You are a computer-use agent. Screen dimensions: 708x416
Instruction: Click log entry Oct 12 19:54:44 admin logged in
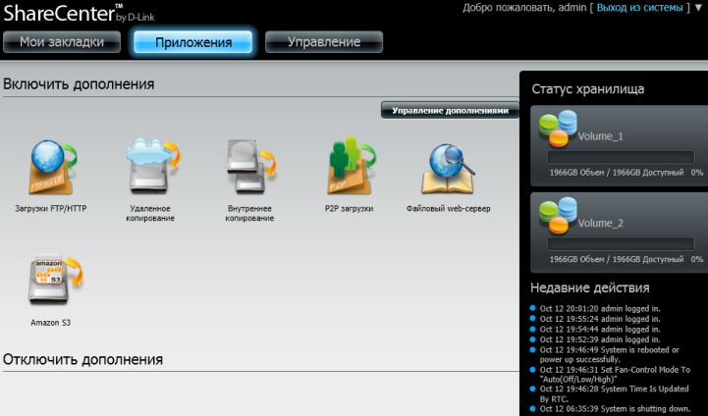pos(600,330)
